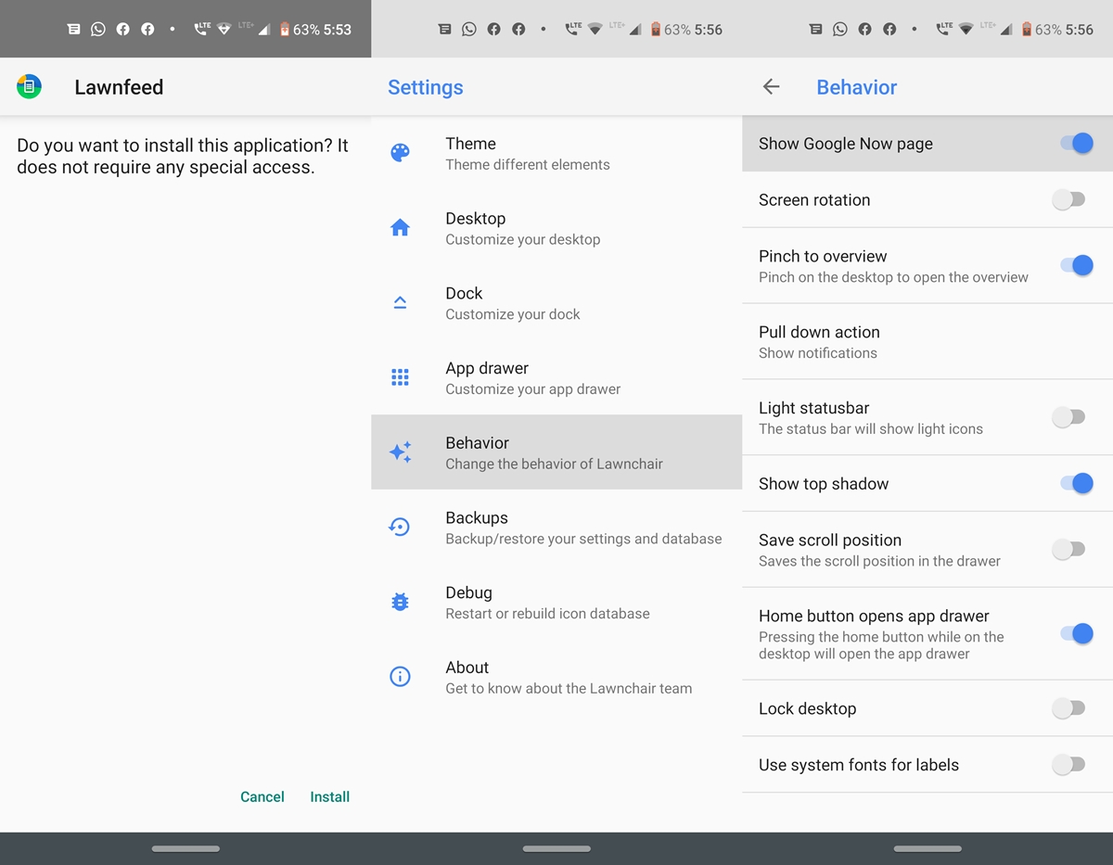Viewport: 1113px width, 865px height.
Task: Disable Pinch to overview switch
Action: click(x=1076, y=266)
